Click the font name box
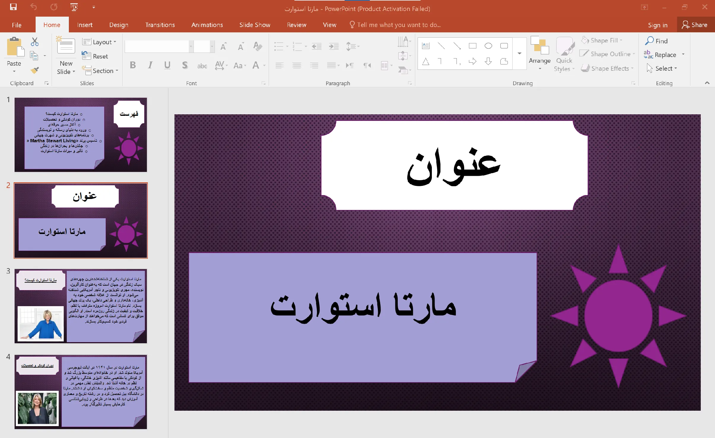The width and height of the screenshot is (715, 438). point(157,46)
